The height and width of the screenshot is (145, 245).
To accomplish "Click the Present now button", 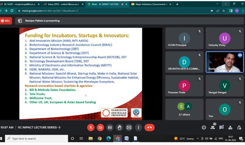I will coord(129,127).
